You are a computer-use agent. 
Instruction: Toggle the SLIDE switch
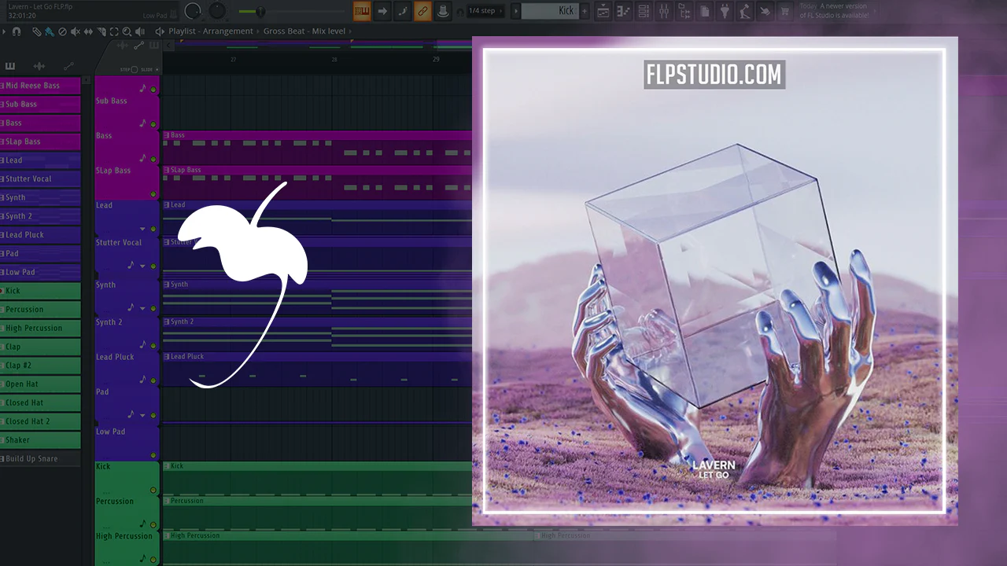(157, 69)
